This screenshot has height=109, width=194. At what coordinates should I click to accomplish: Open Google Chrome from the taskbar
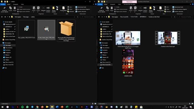(37, 107)
